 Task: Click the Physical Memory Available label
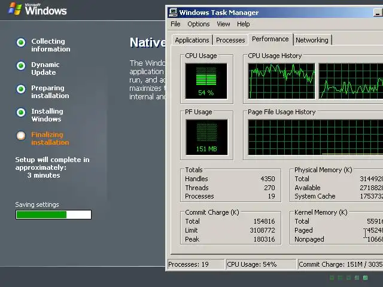(x=308, y=188)
